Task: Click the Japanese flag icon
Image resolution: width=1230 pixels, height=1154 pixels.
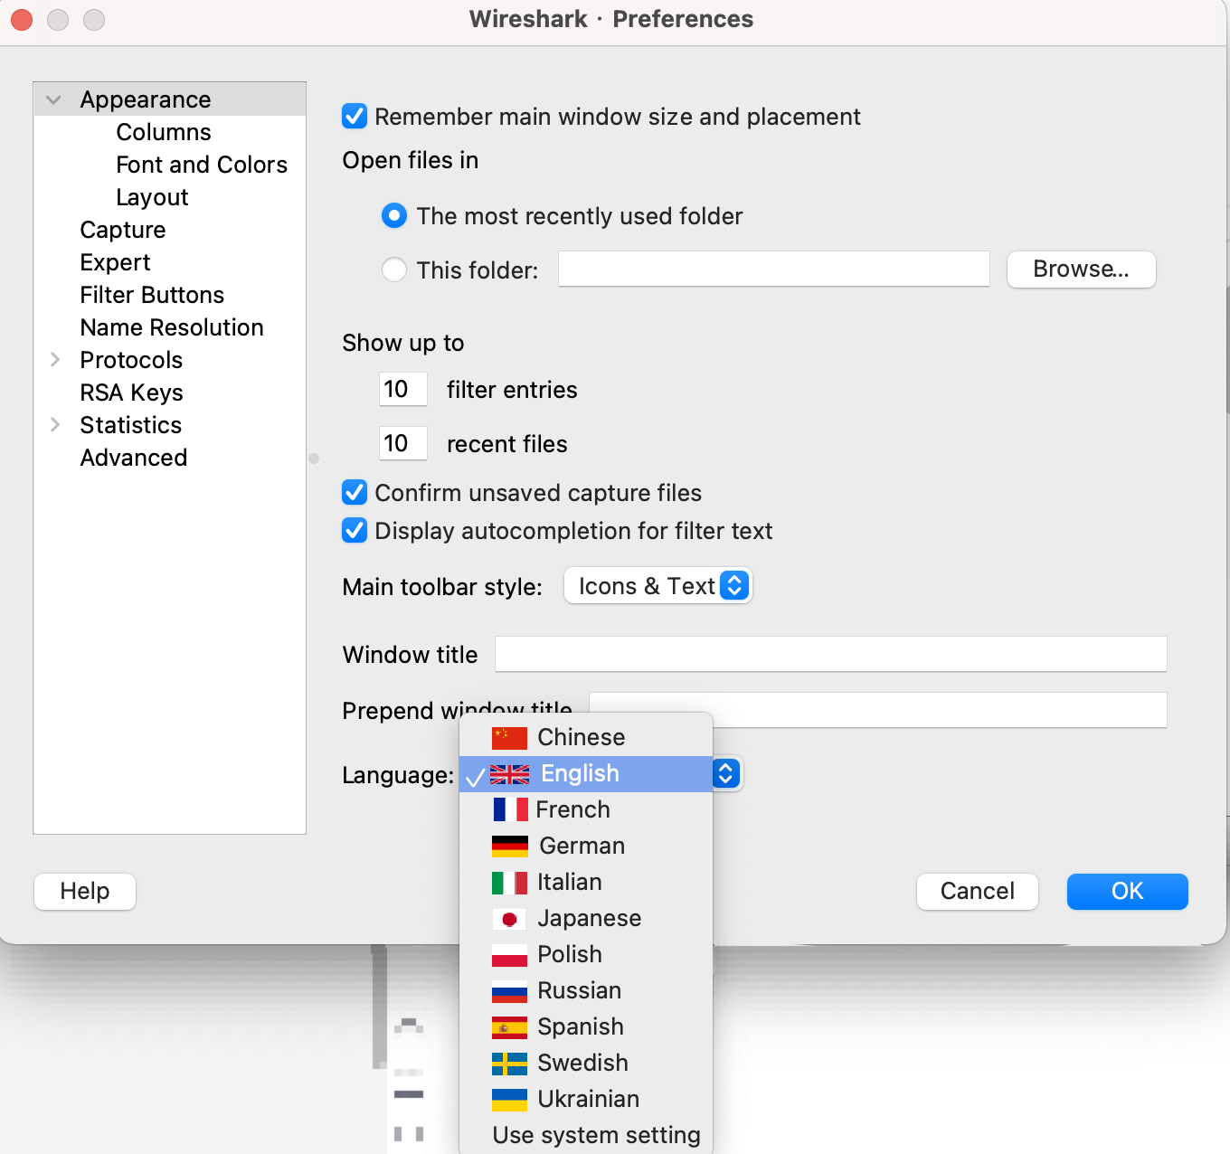Action: pyautogui.click(x=510, y=918)
